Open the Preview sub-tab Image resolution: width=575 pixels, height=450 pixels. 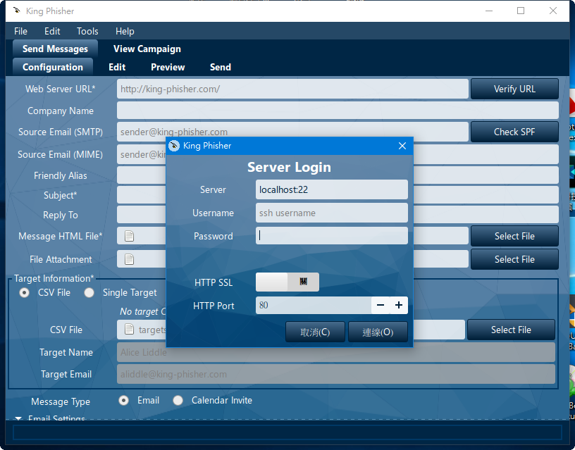pos(168,67)
